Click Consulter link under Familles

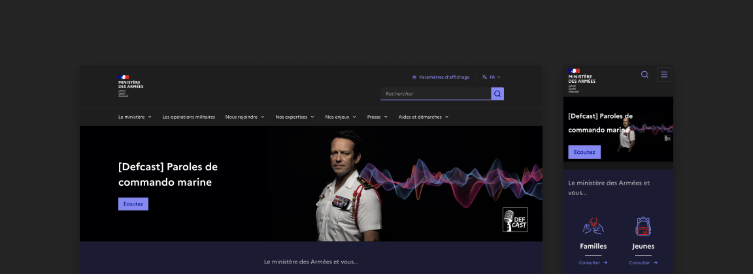(593, 263)
